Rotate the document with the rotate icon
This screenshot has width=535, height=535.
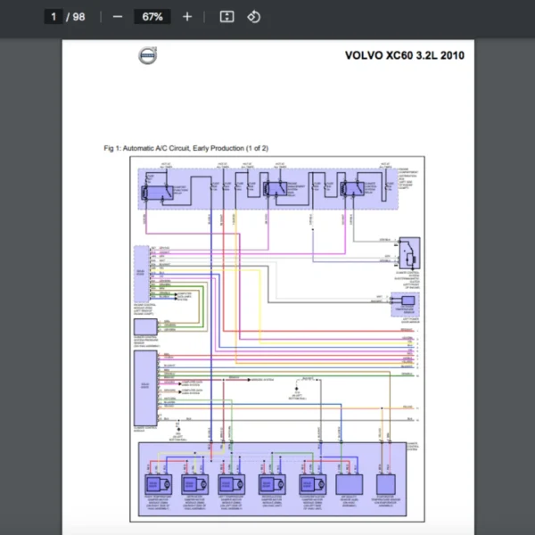tap(254, 17)
